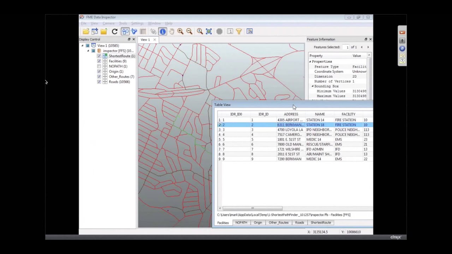Switch to the Roads table tab
The image size is (452, 254).
pyautogui.click(x=299, y=223)
